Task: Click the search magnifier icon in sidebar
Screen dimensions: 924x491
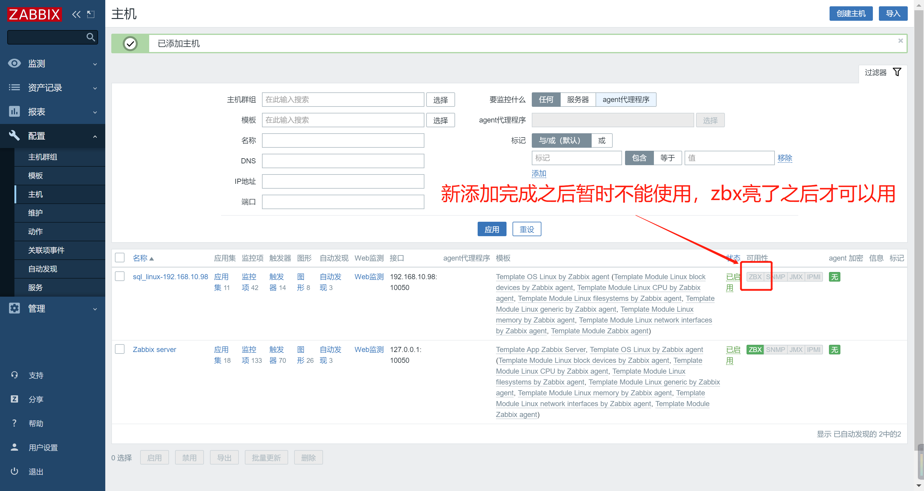Action: point(91,37)
